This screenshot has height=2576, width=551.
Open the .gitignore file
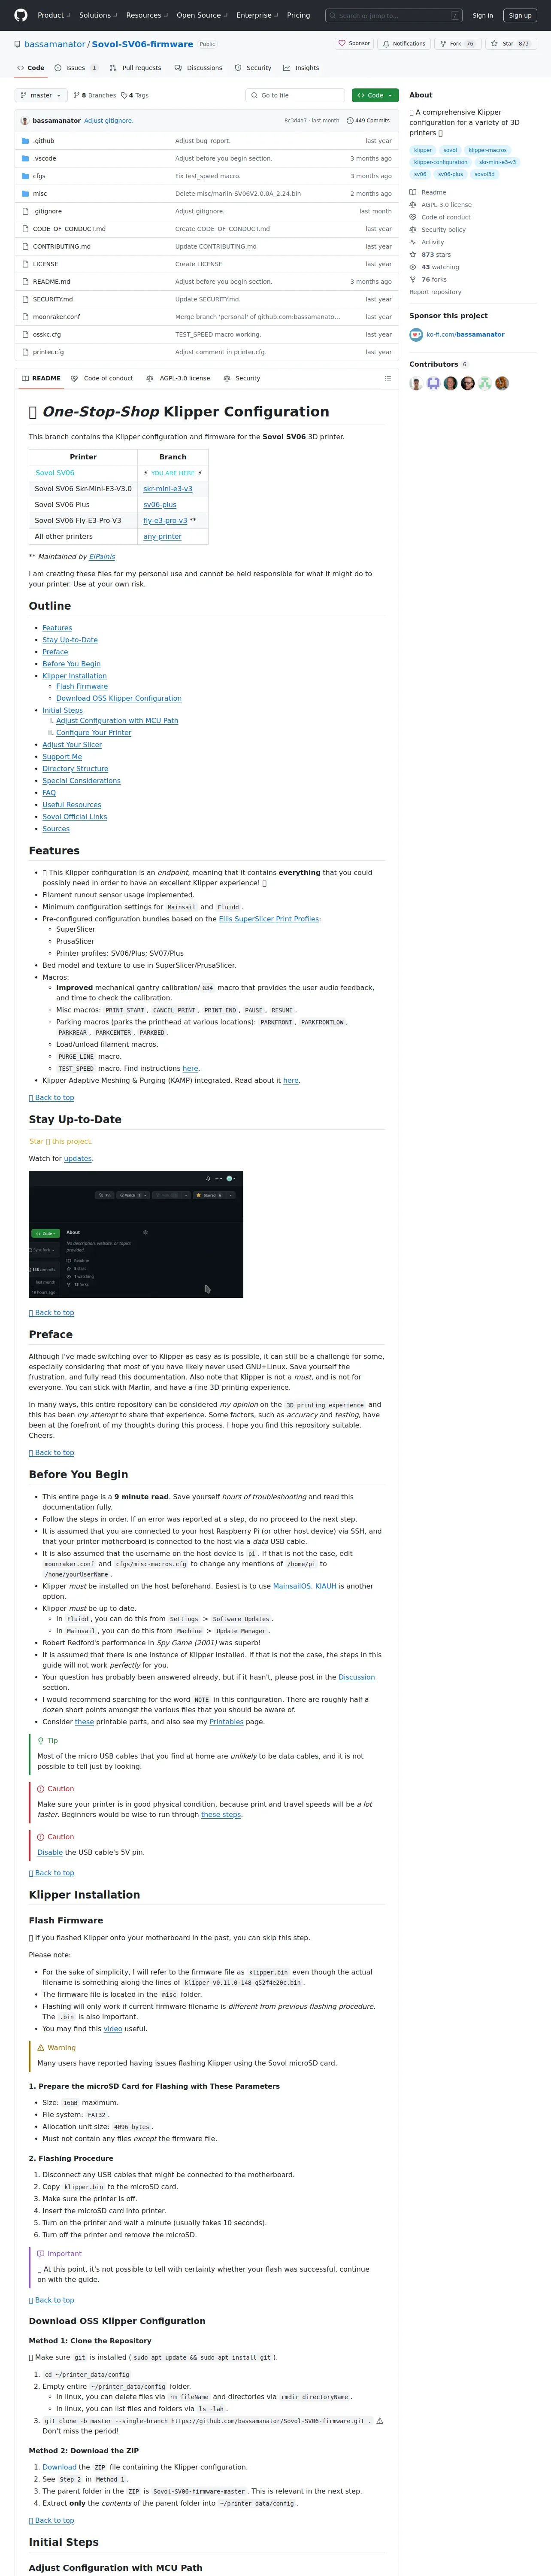(47, 211)
